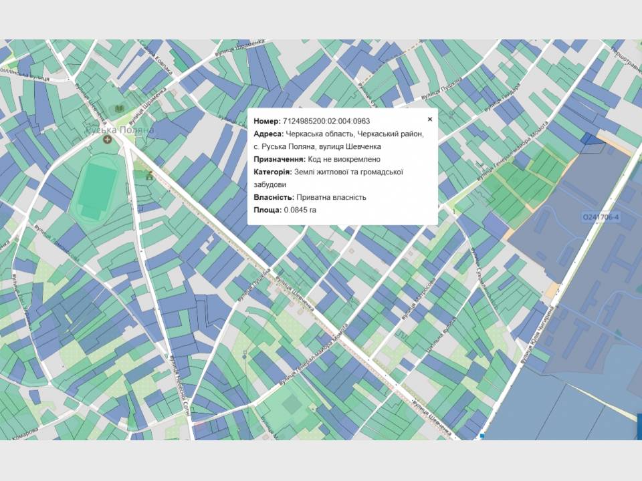The width and height of the screenshot is (642, 481).
Task: Click the parcel number 7124985200:02:004:0963
Action: click(326, 121)
